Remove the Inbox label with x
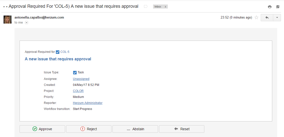Image resolution: width=284 pixels, height=137 pixels. pos(165,7)
